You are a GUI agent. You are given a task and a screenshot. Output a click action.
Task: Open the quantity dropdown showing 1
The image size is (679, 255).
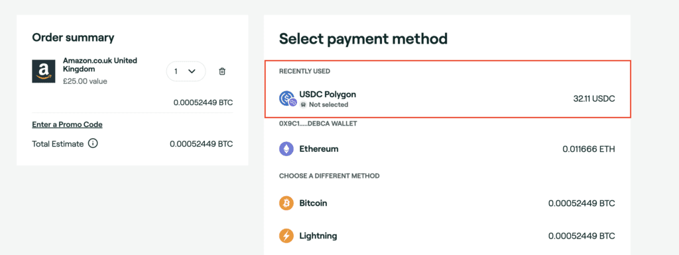coord(186,71)
